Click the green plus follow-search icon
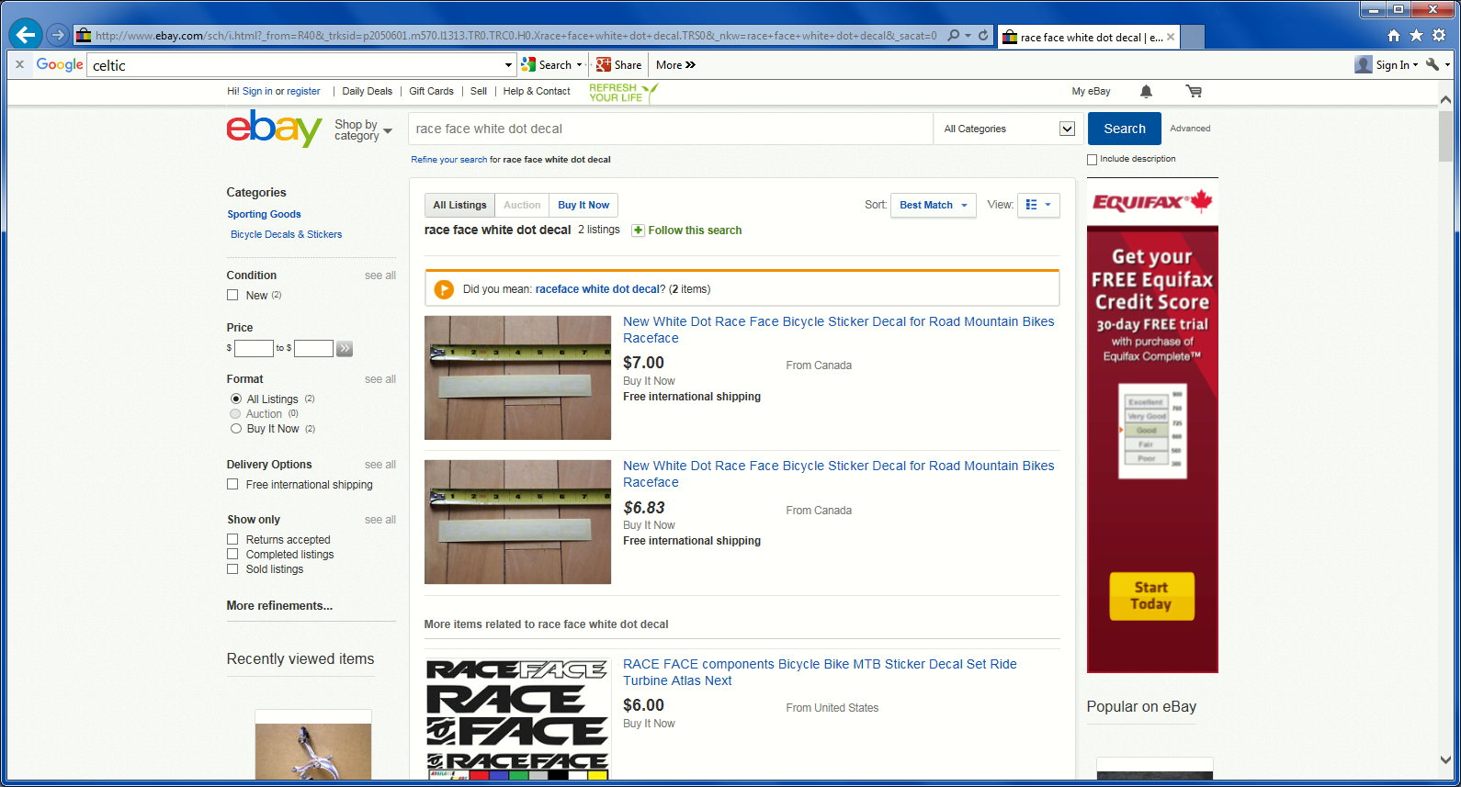This screenshot has height=787, width=1461. click(x=638, y=230)
